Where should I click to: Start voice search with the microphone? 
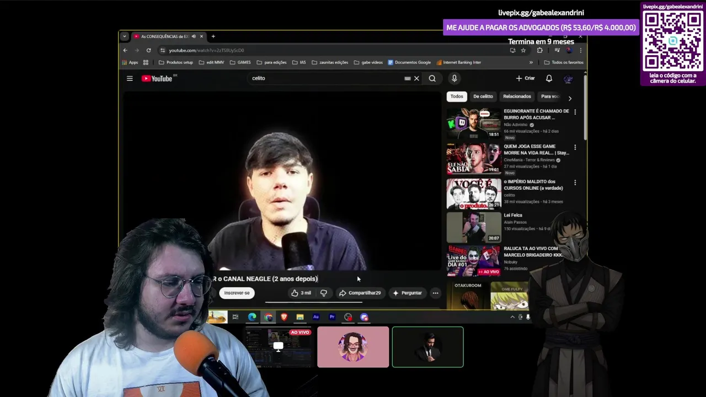tap(454, 78)
